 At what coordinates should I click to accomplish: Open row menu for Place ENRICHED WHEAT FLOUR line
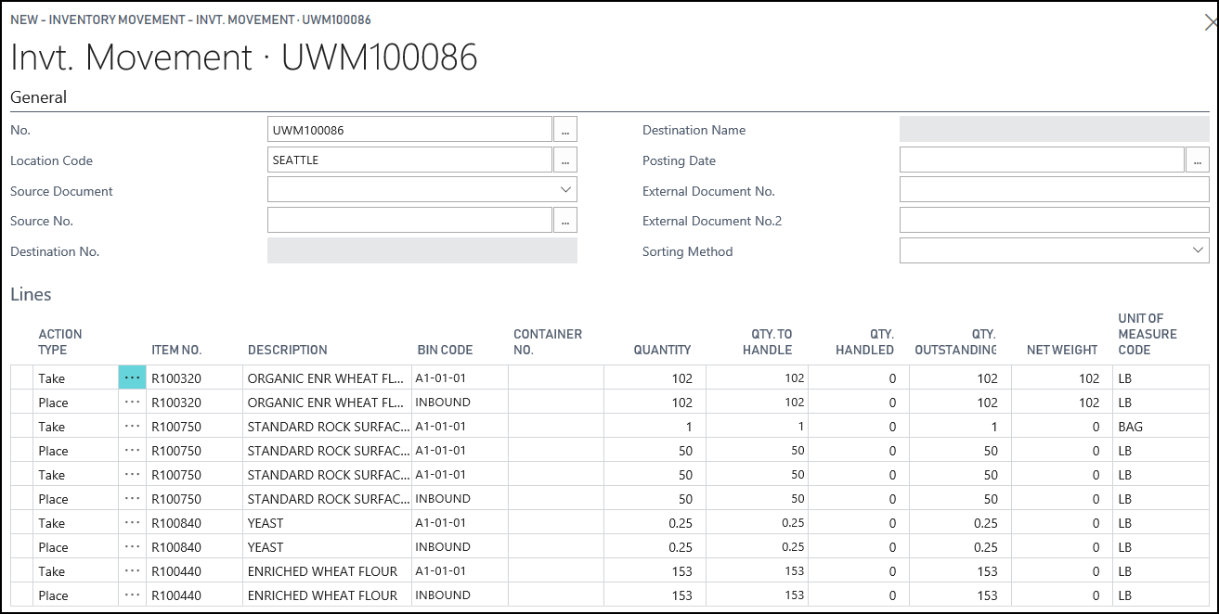click(x=132, y=595)
